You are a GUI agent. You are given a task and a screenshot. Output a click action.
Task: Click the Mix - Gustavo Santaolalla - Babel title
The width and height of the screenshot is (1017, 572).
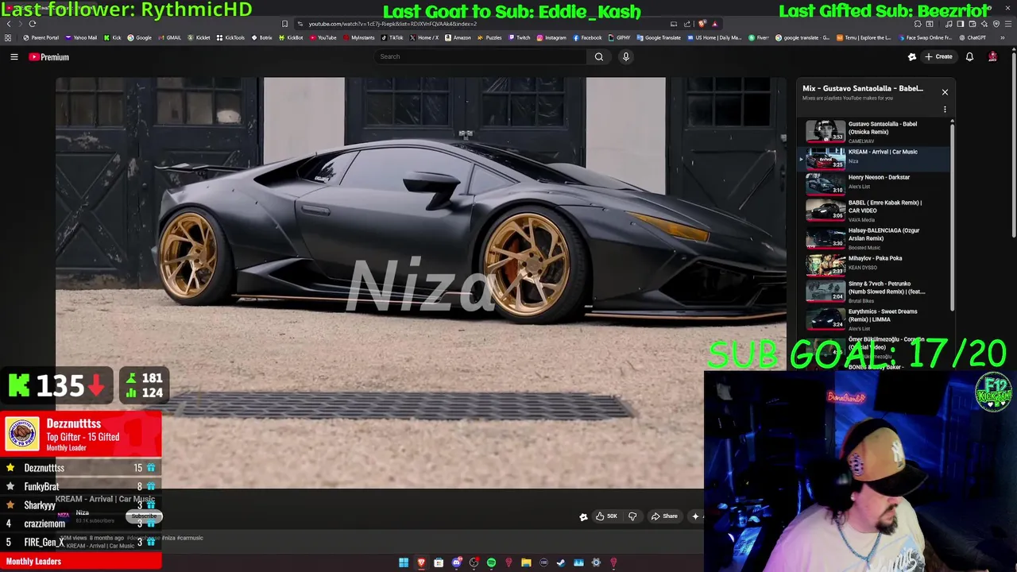pyautogui.click(x=863, y=88)
